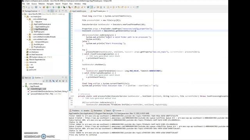The image size is (250, 140).
Task: Open Package Explorer View Menu (three dots)
Action: tap(59, 11)
